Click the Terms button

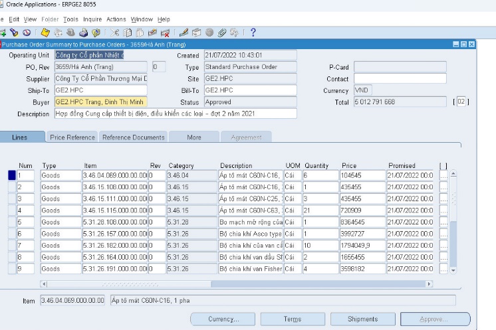[293, 319]
